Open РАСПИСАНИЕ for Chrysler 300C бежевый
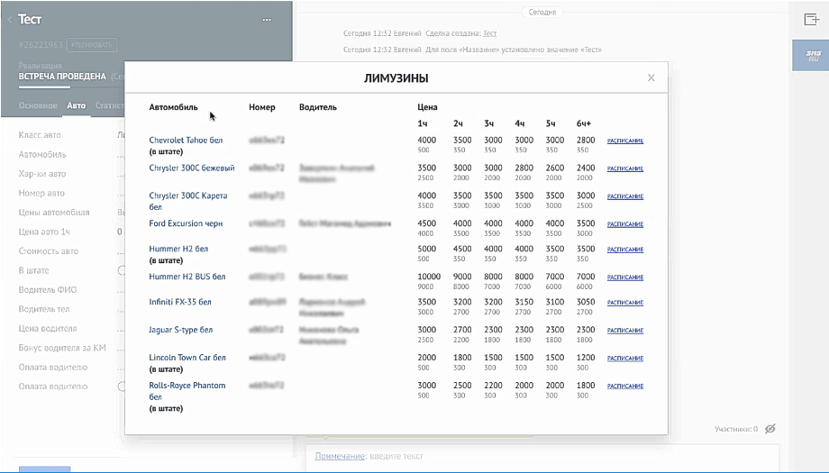This screenshot has width=829, height=473. pyautogui.click(x=625, y=168)
